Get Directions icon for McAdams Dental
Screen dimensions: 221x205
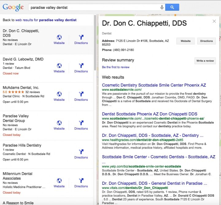tap(81, 94)
